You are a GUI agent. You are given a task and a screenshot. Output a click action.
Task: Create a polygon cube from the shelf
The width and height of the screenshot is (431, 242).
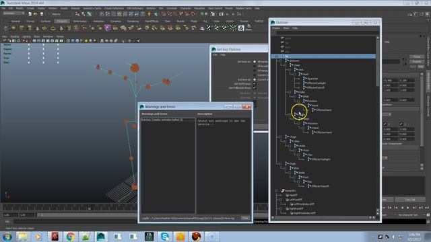click(22, 28)
